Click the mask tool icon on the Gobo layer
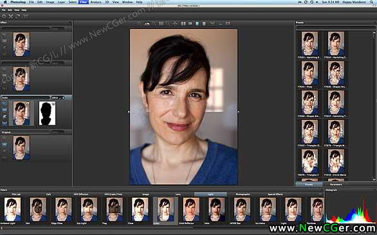Viewport: 377px width, 235px height. click(5, 117)
